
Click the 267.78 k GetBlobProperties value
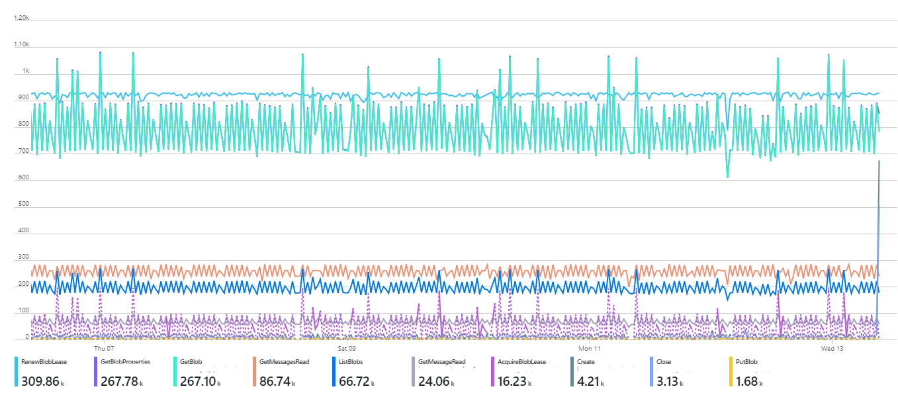[122, 381]
